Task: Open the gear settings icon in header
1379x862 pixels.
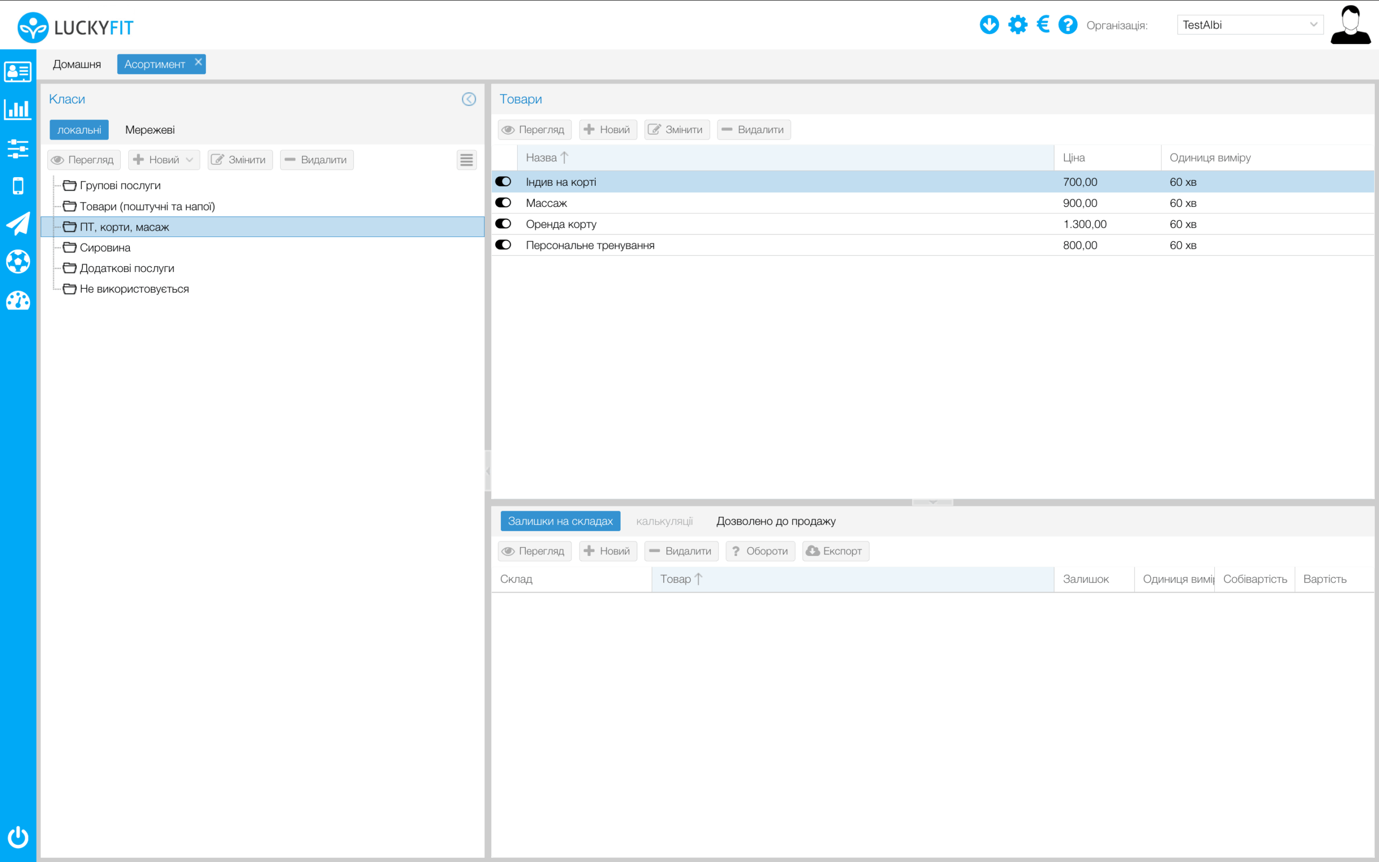Action: (1017, 25)
